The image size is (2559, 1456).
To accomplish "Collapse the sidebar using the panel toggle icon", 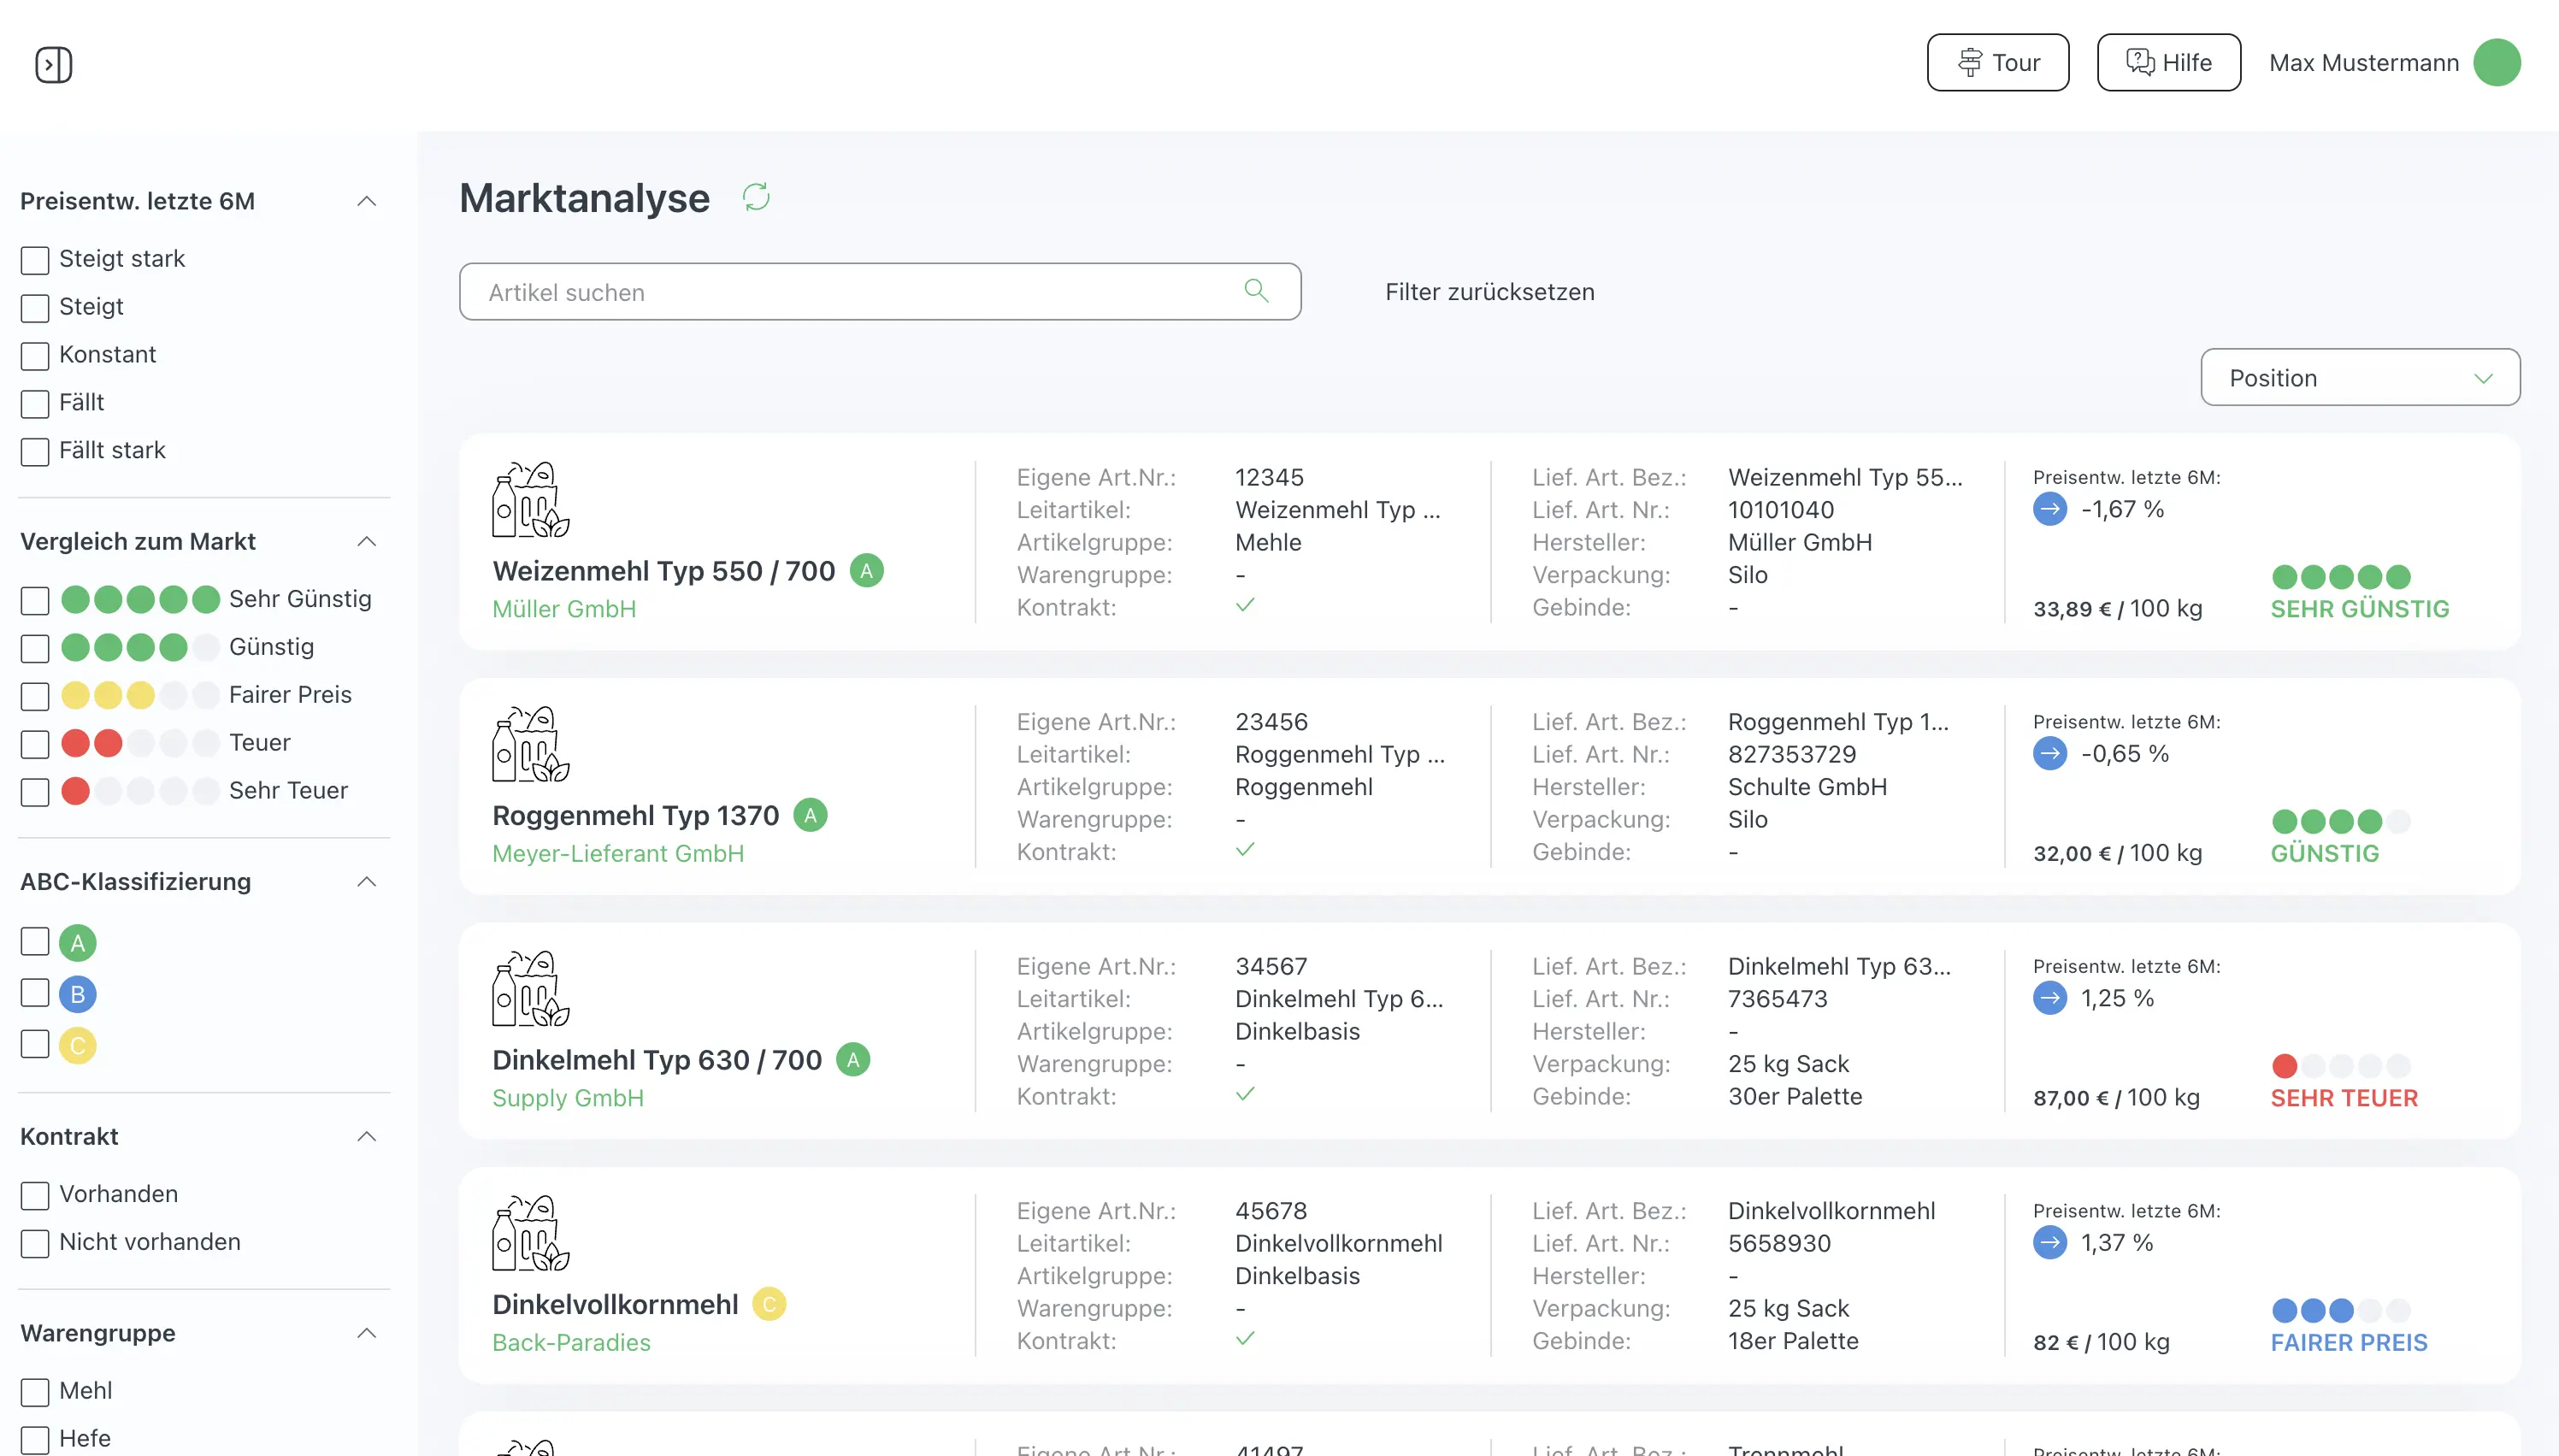I will click(x=53, y=63).
